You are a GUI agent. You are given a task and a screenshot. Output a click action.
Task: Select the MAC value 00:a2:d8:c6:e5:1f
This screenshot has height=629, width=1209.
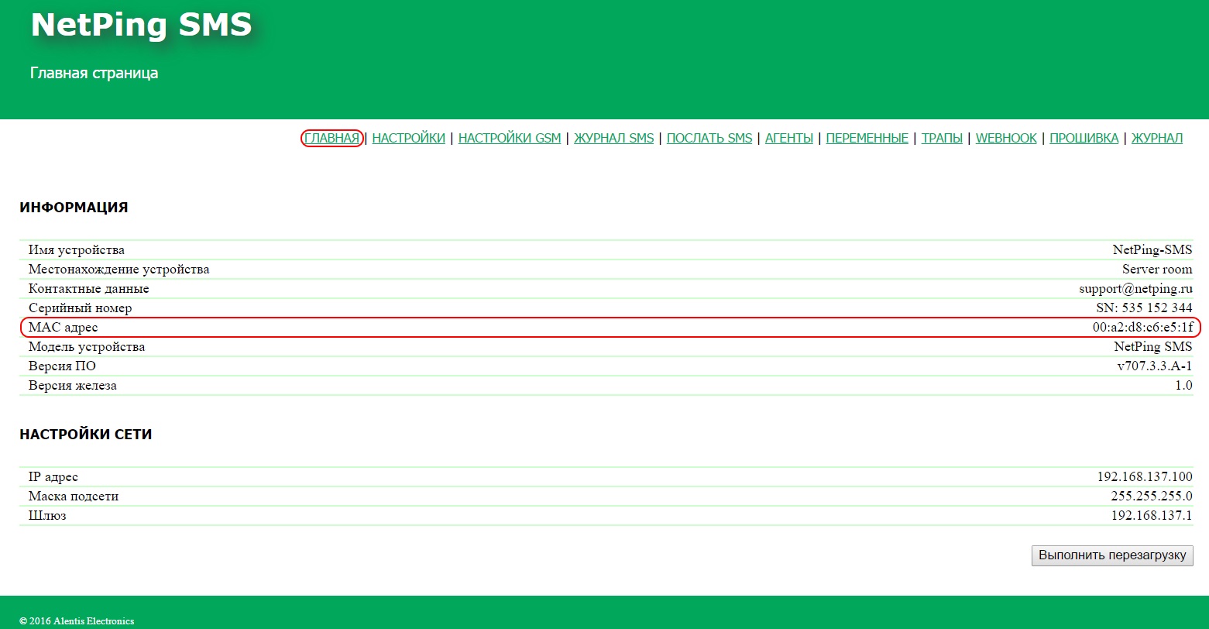(x=1143, y=328)
